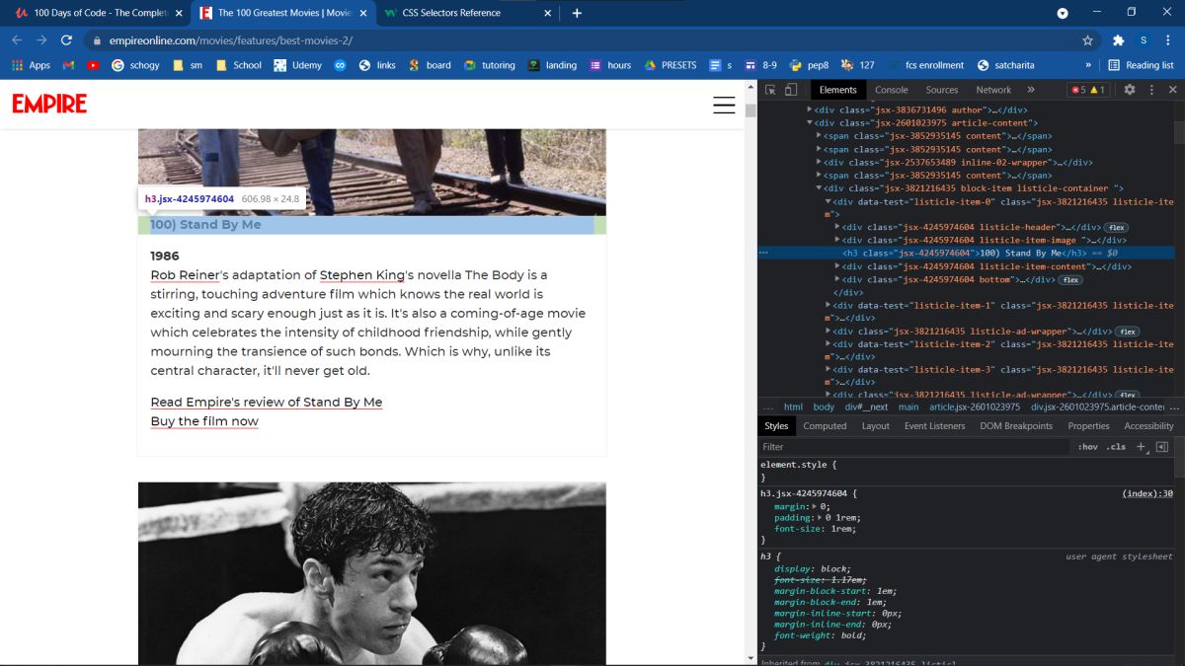Expand the listicle-item-content div node
This screenshot has width=1185, height=666.
(836, 266)
